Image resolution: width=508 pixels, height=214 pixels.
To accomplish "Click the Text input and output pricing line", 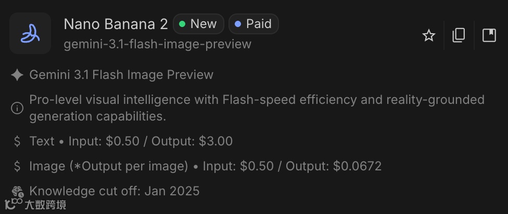I will click(x=131, y=141).
